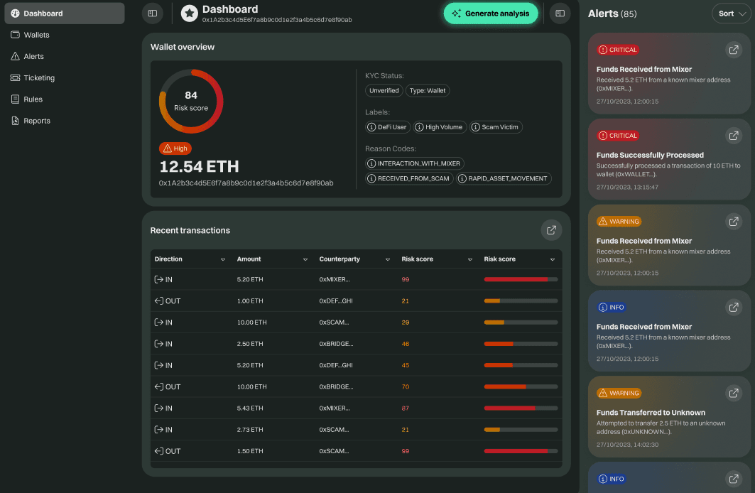Click the Generate analysis button
This screenshot has width=755, height=493.
pyautogui.click(x=491, y=13)
